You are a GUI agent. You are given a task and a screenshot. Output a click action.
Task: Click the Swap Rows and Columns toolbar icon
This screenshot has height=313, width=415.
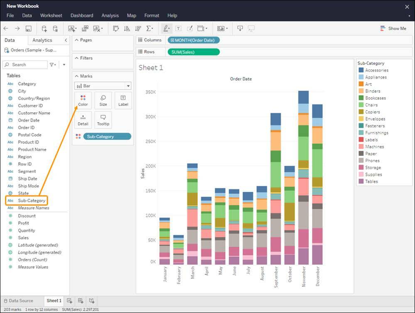point(115,28)
